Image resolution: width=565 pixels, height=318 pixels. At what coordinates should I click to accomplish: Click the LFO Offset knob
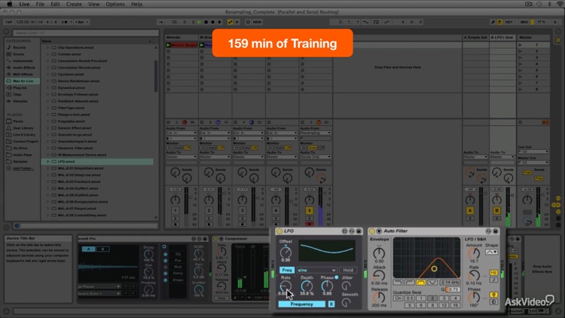(286, 252)
